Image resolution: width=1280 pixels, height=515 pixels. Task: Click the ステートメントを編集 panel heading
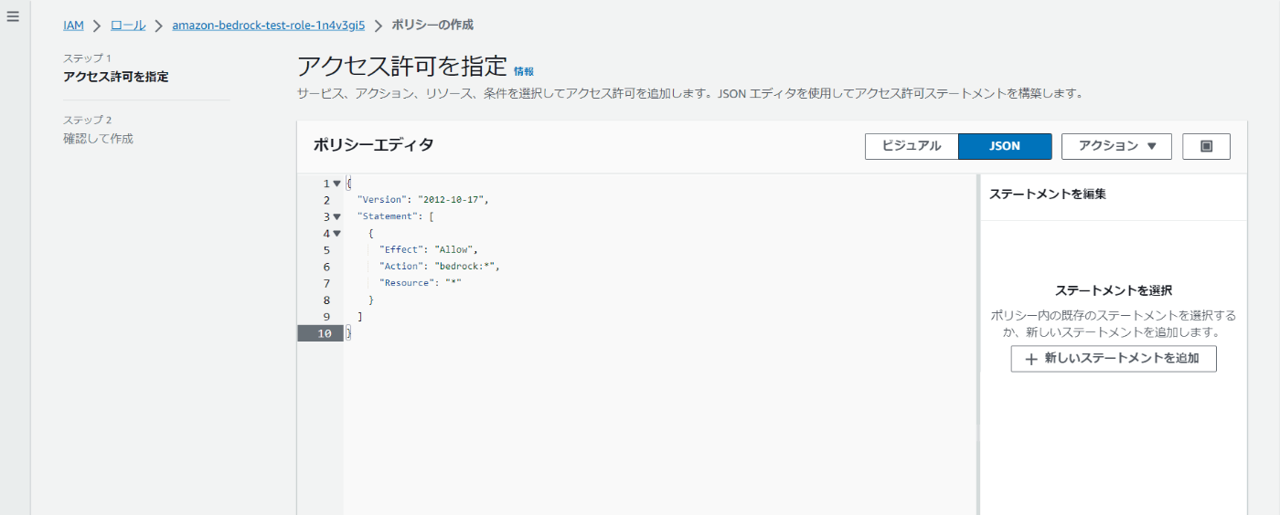click(1048, 194)
